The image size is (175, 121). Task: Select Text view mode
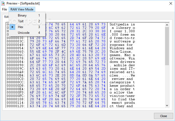(x=27, y=21)
